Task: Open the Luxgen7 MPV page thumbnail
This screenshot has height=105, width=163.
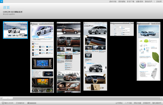Action: click(x=95, y=56)
